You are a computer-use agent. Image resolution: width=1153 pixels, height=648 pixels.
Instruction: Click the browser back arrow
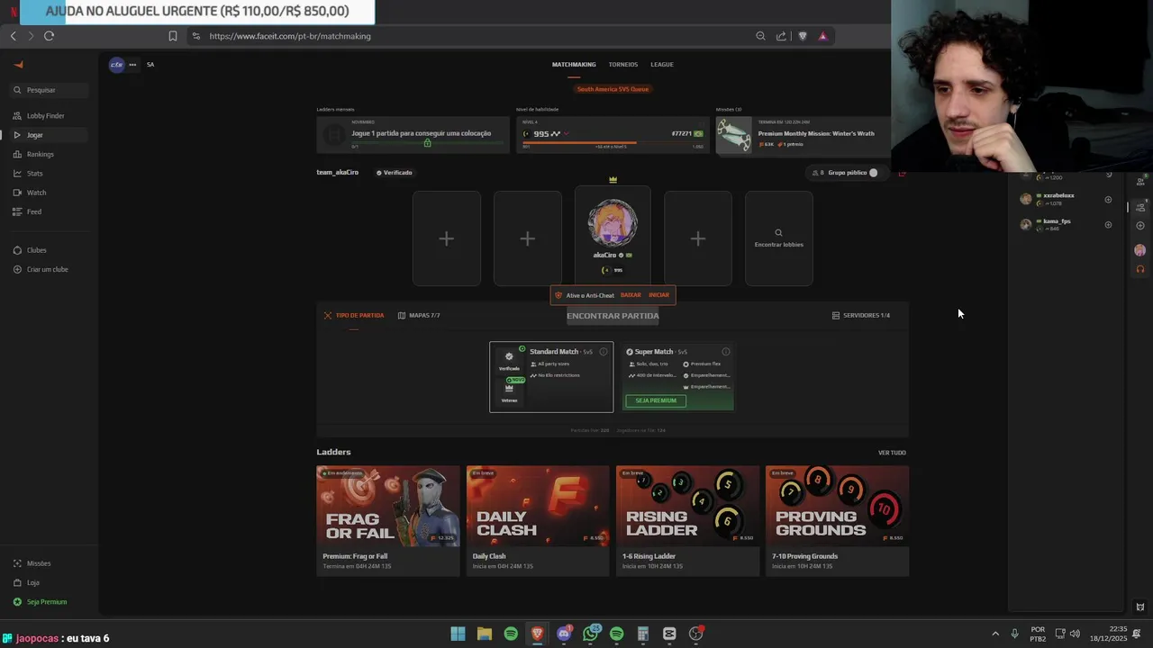coord(14,36)
